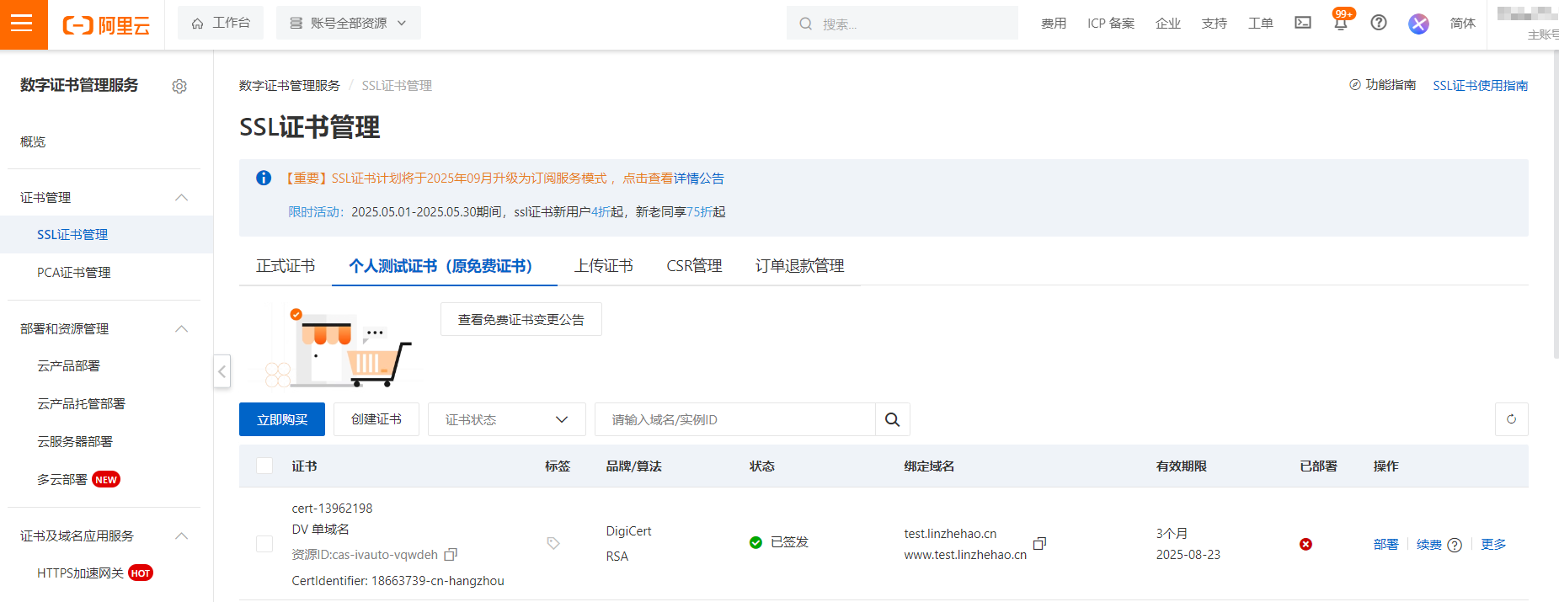Open 费用 in top navigation
Image resolution: width=1559 pixels, height=602 pixels.
click(1054, 24)
